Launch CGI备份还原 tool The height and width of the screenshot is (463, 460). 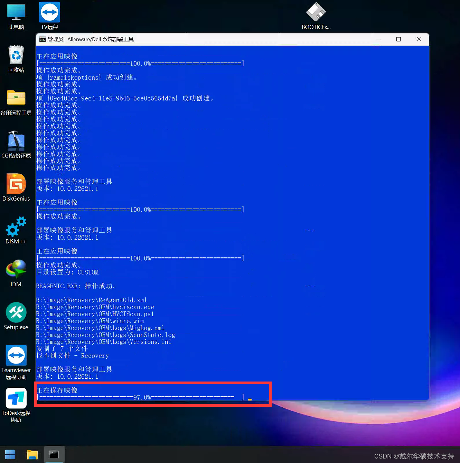tap(16, 145)
